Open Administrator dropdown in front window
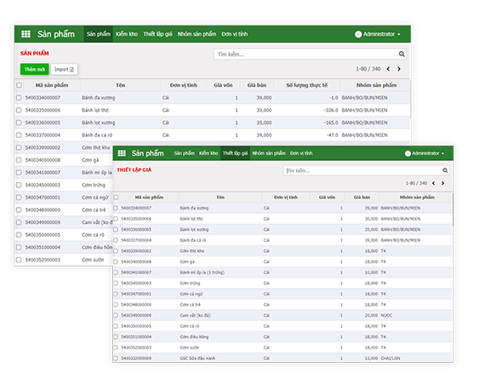Screen dimensions: 485x390 (x=425, y=153)
